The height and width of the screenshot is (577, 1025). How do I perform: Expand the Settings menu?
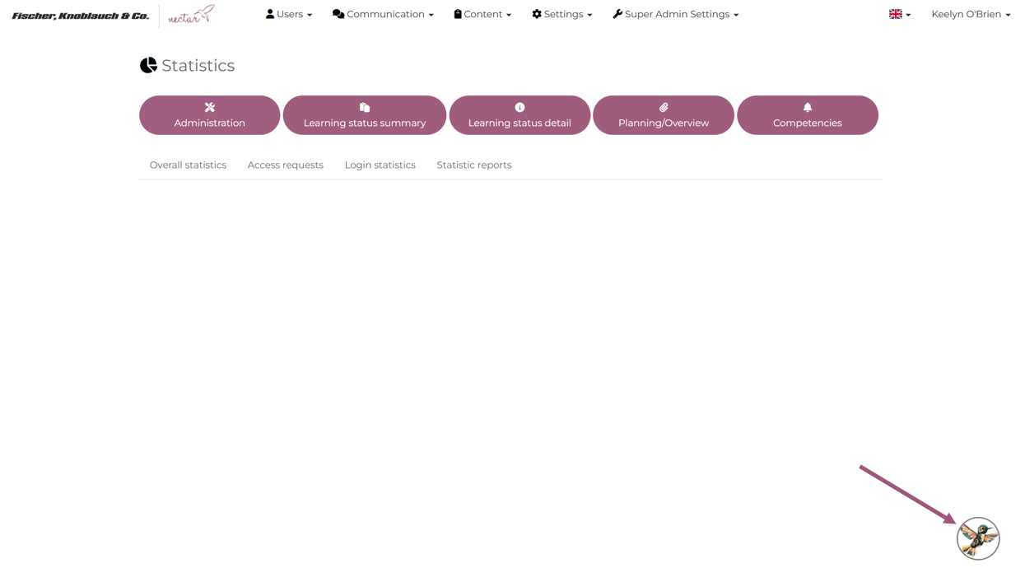click(x=562, y=14)
